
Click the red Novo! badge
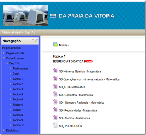pyautogui.click(x=89, y=61)
